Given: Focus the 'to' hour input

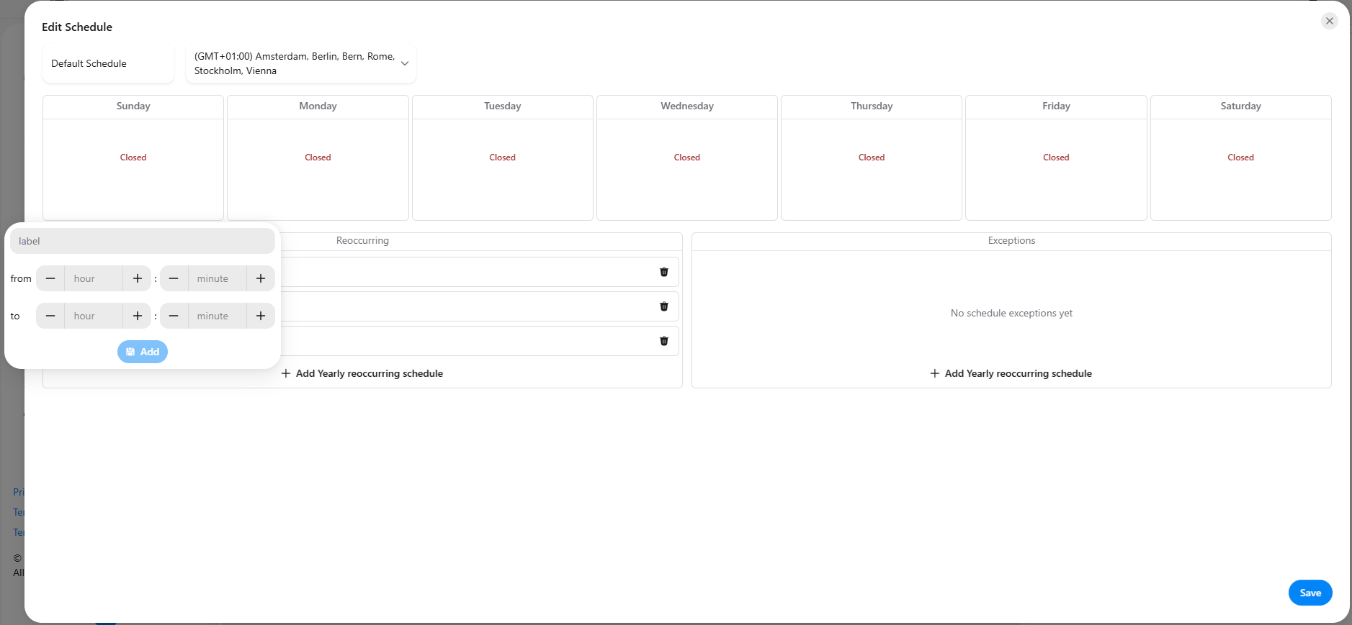Looking at the screenshot, I should (94, 316).
